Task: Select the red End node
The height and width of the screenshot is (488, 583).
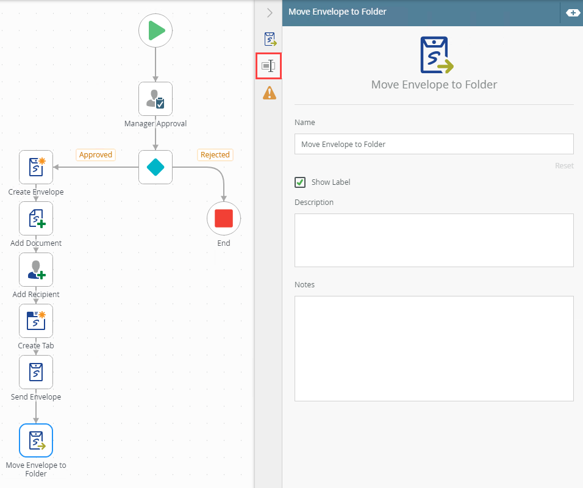Action: [x=224, y=218]
